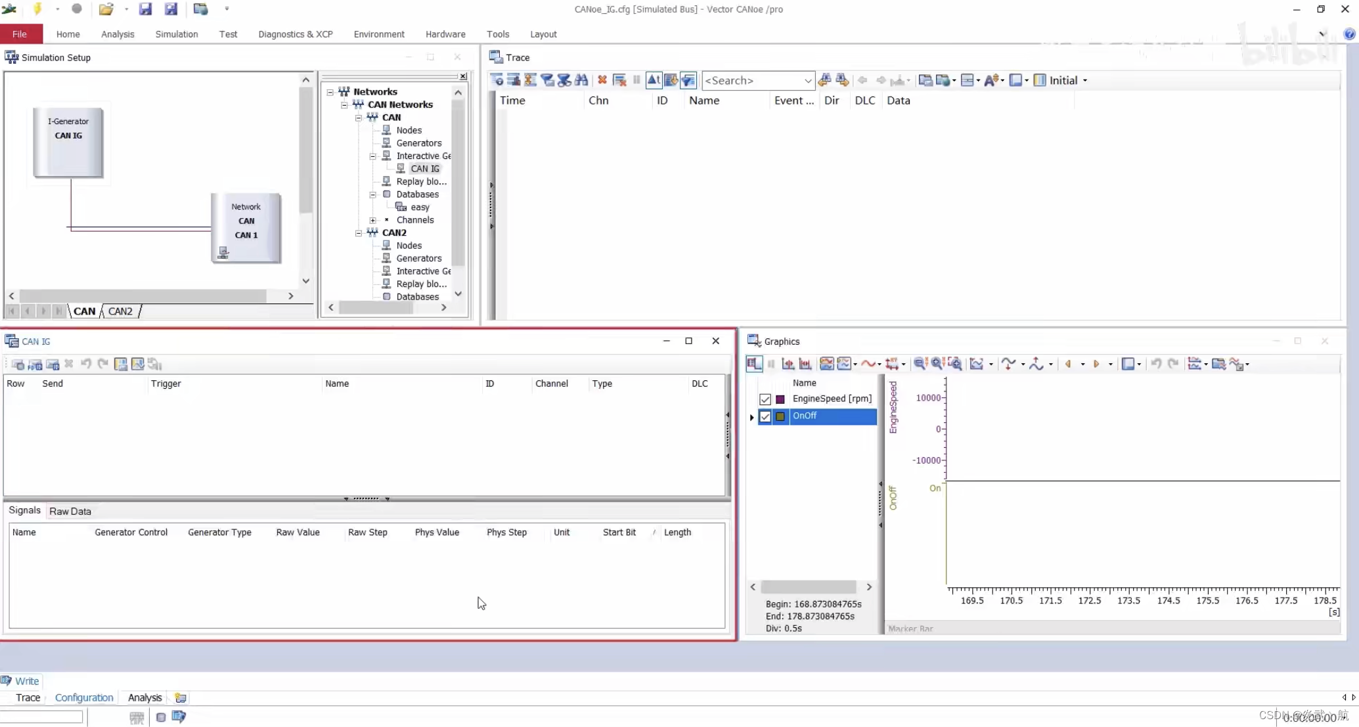Click zoom out icon in Graphics toolbar
Viewport: 1359px width, 727px height.
[x=920, y=364]
